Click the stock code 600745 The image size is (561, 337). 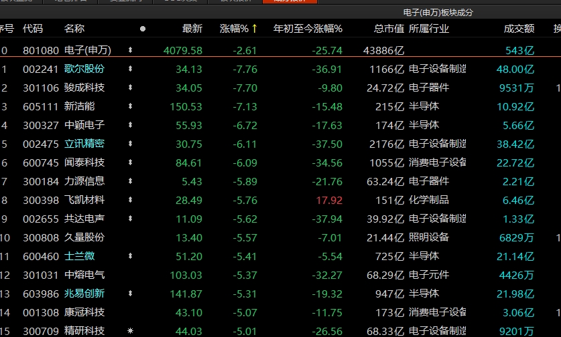click(x=40, y=163)
